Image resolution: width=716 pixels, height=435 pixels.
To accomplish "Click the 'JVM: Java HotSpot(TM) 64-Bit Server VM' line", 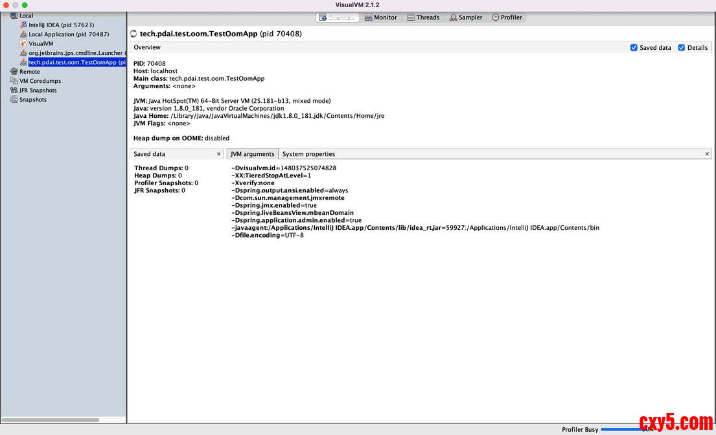I will click(232, 101).
